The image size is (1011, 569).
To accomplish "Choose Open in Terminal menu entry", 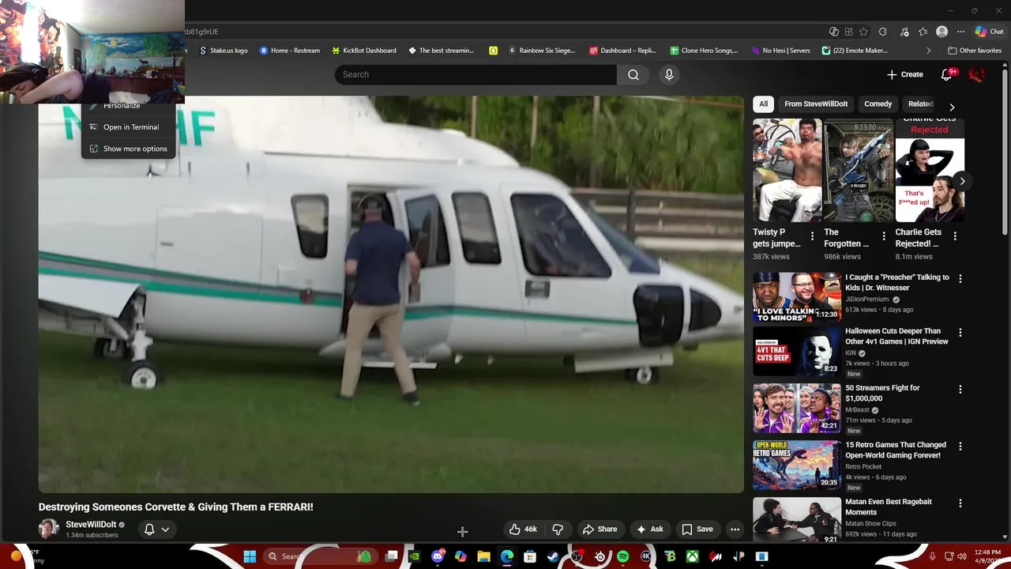I will tap(128, 127).
